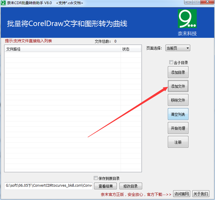This screenshot has height=200, width=215.
Task: Click the 奈末官方正版 download text
Action: click(x=136, y=194)
